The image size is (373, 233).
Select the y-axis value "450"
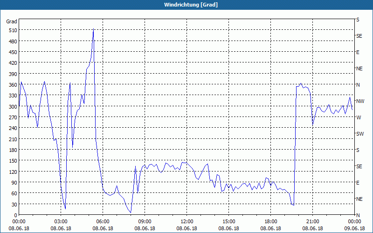[x=13, y=52]
